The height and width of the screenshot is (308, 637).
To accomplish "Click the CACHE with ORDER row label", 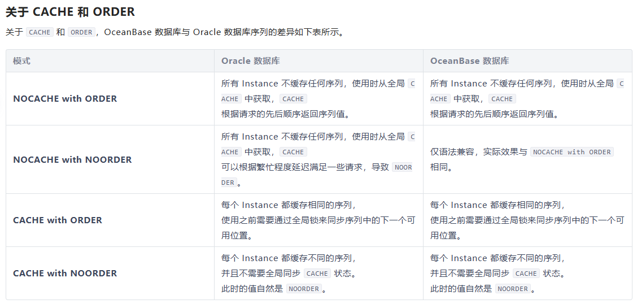I will pos(58,220).
